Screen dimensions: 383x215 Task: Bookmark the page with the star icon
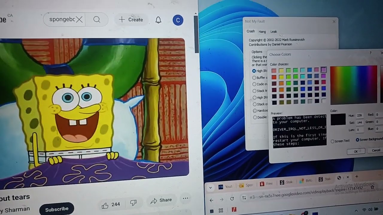pyautogui.click(x=373, y=188)
